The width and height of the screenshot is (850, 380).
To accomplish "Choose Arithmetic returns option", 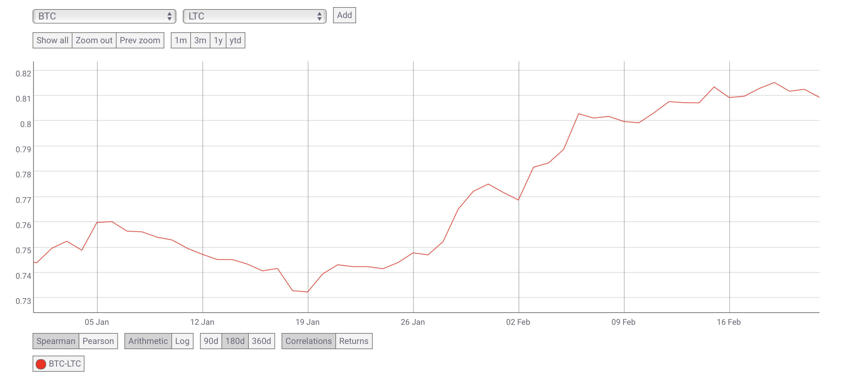I will tap(148, 341).
